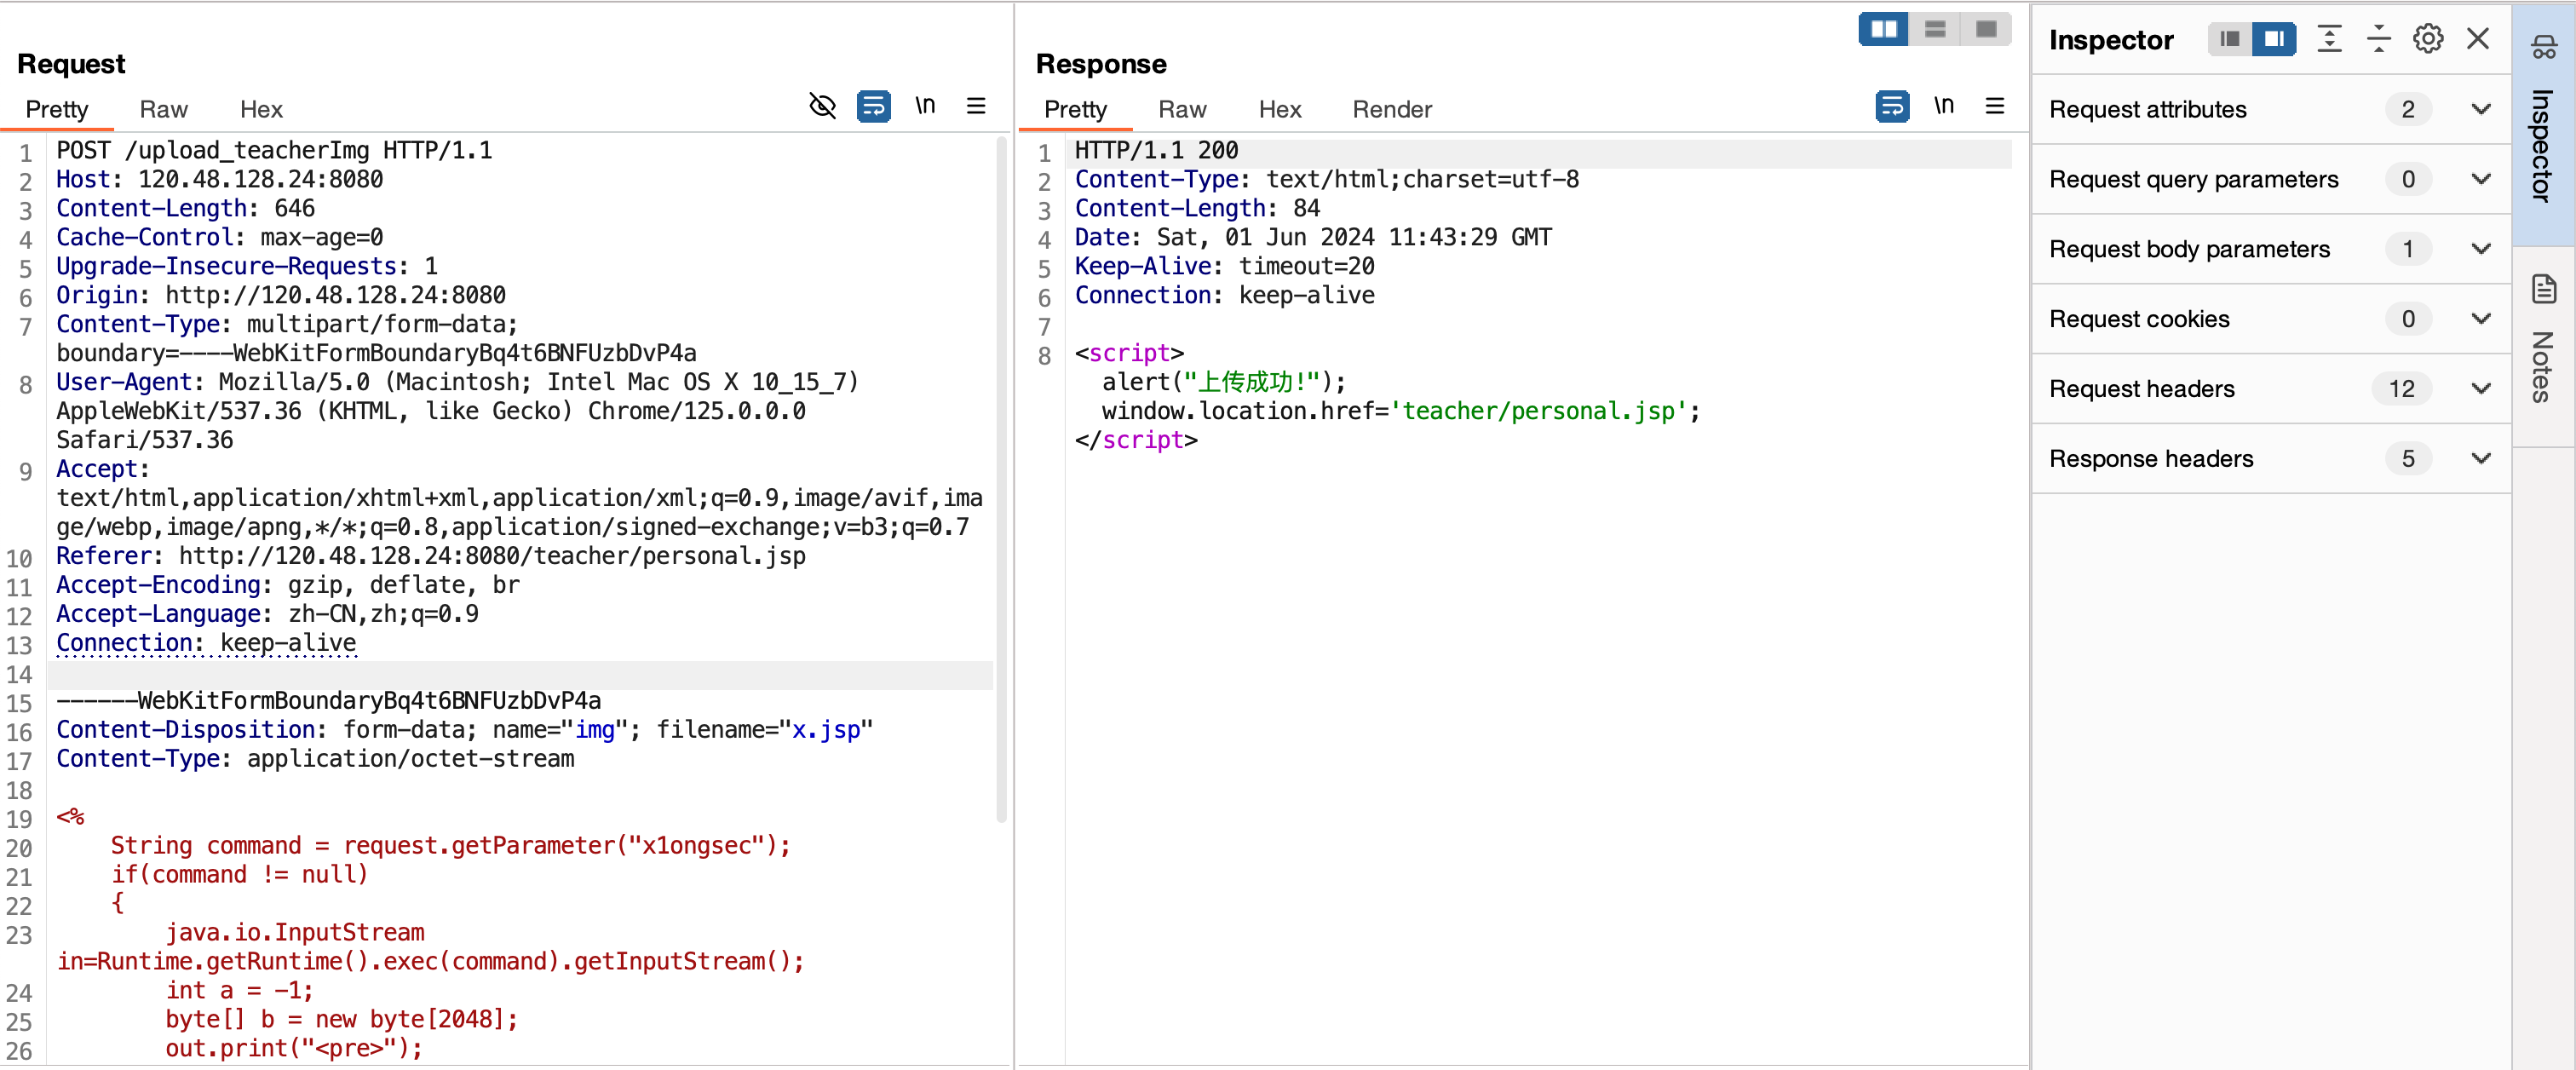Select combined single-pane layout icon
The image size is (2576, 1070).
[1986, 29]
